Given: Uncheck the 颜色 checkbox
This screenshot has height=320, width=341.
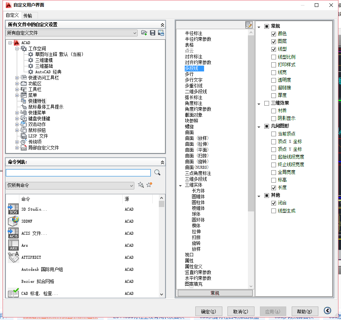Looking at the screenshot, I should click(x=273, y=34).
